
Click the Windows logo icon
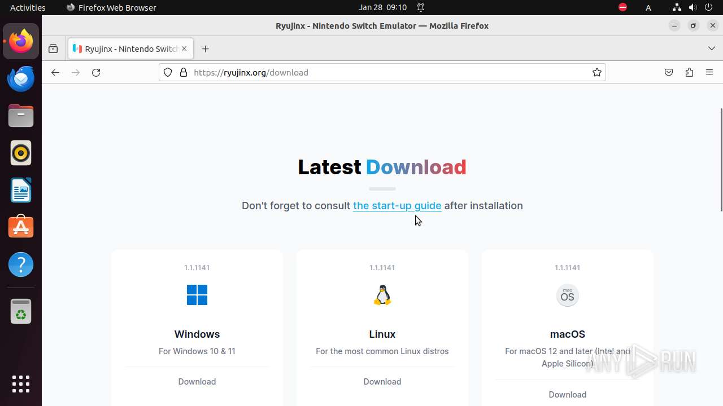[197, 295]
